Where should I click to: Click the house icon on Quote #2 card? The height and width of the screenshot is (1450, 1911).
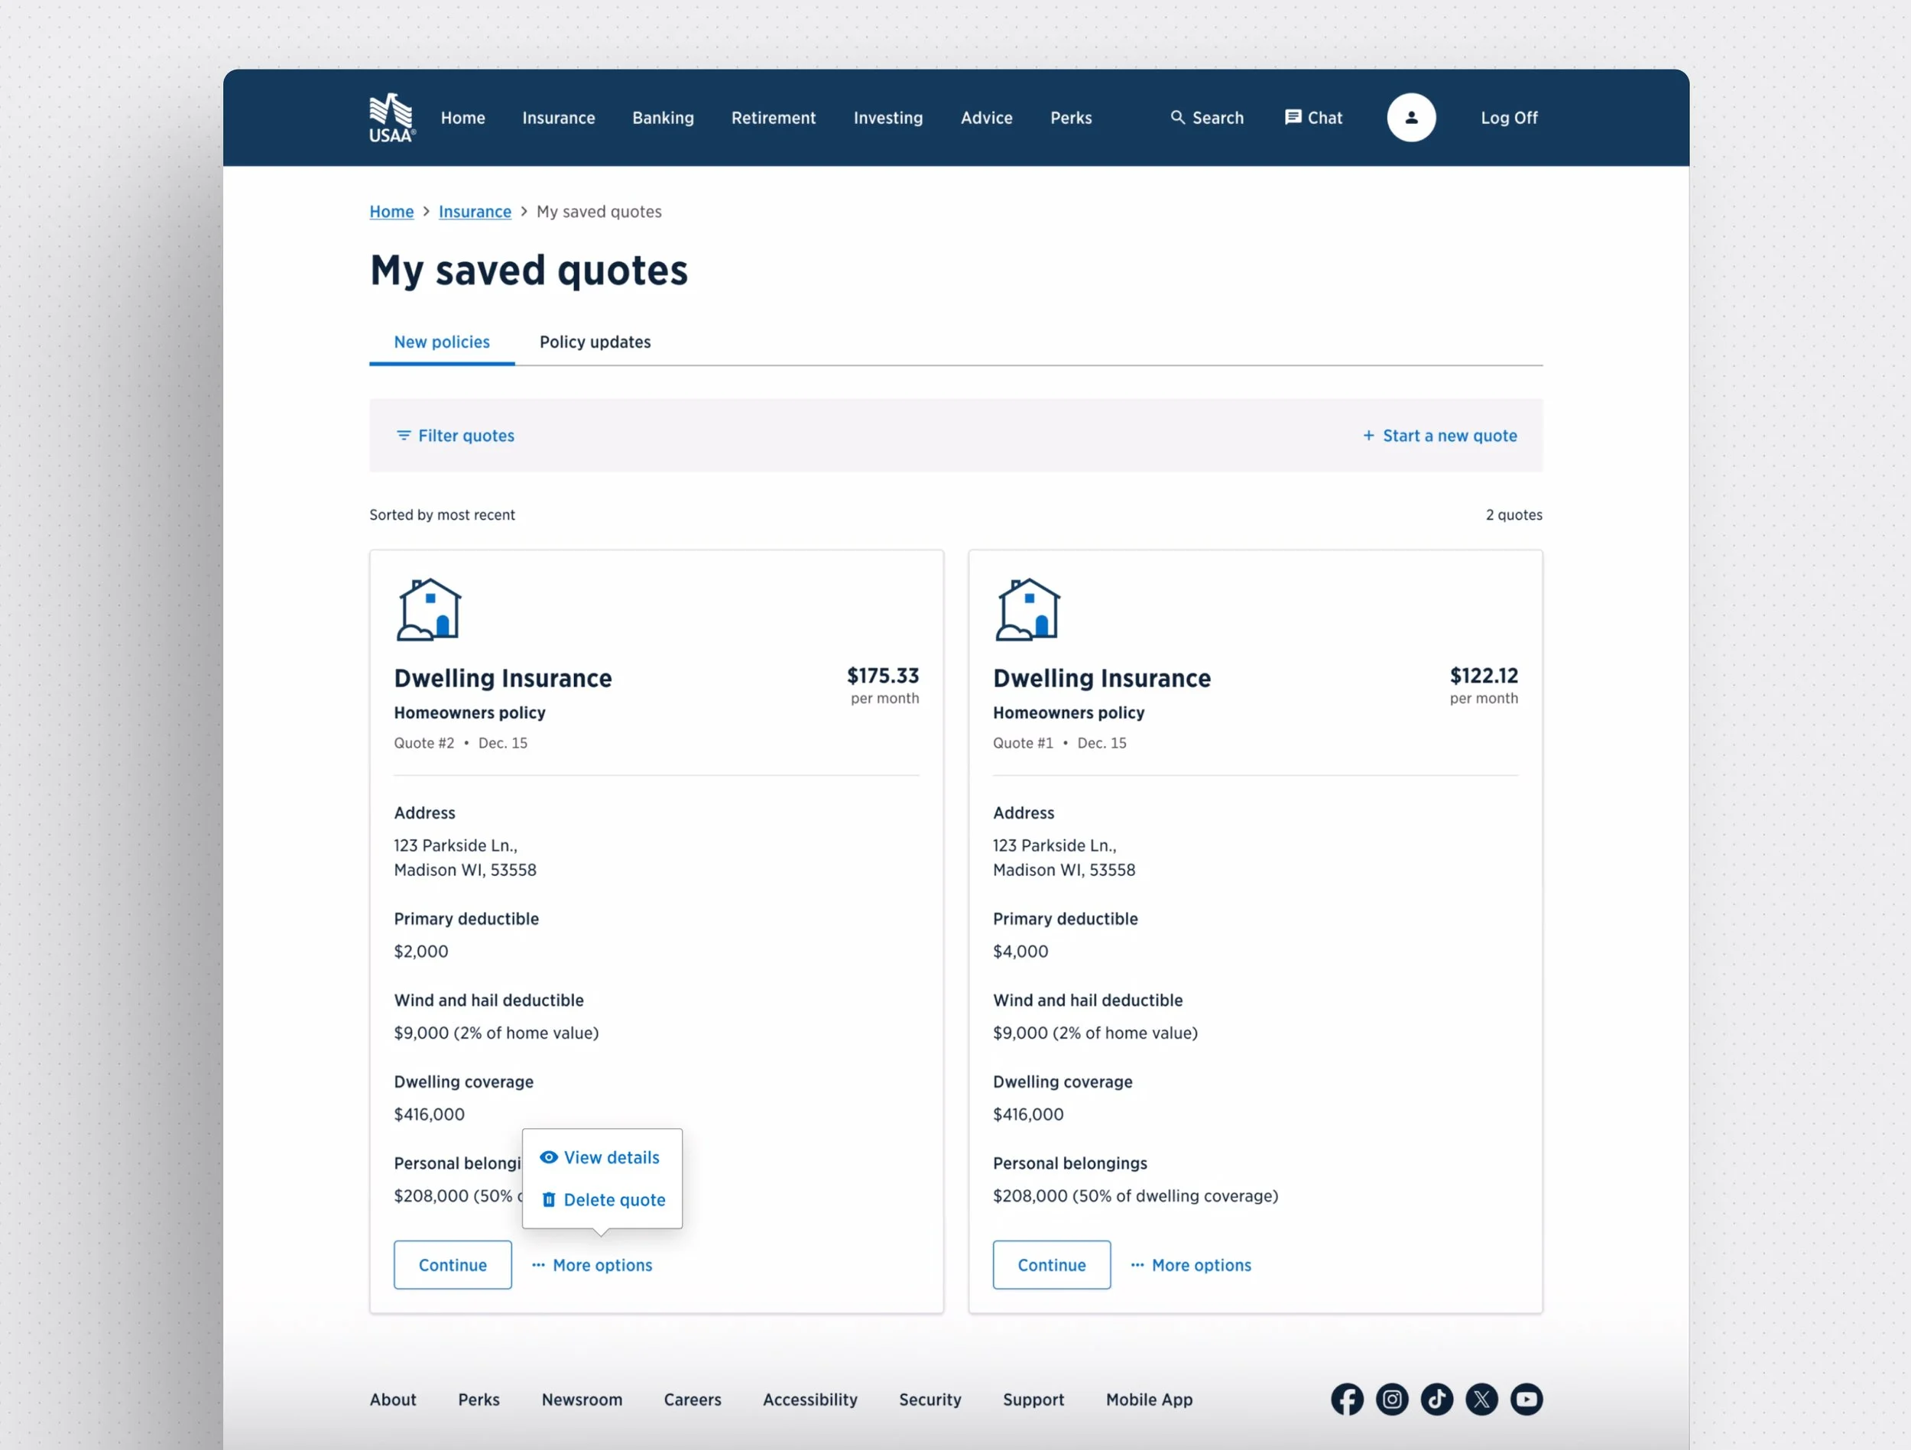tap(429, 608)
